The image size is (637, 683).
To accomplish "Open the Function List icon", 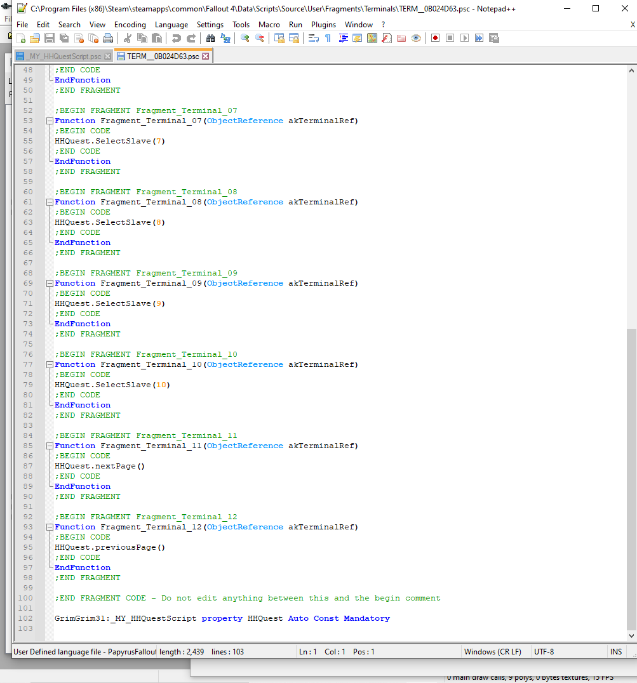I will click(387, 38).
